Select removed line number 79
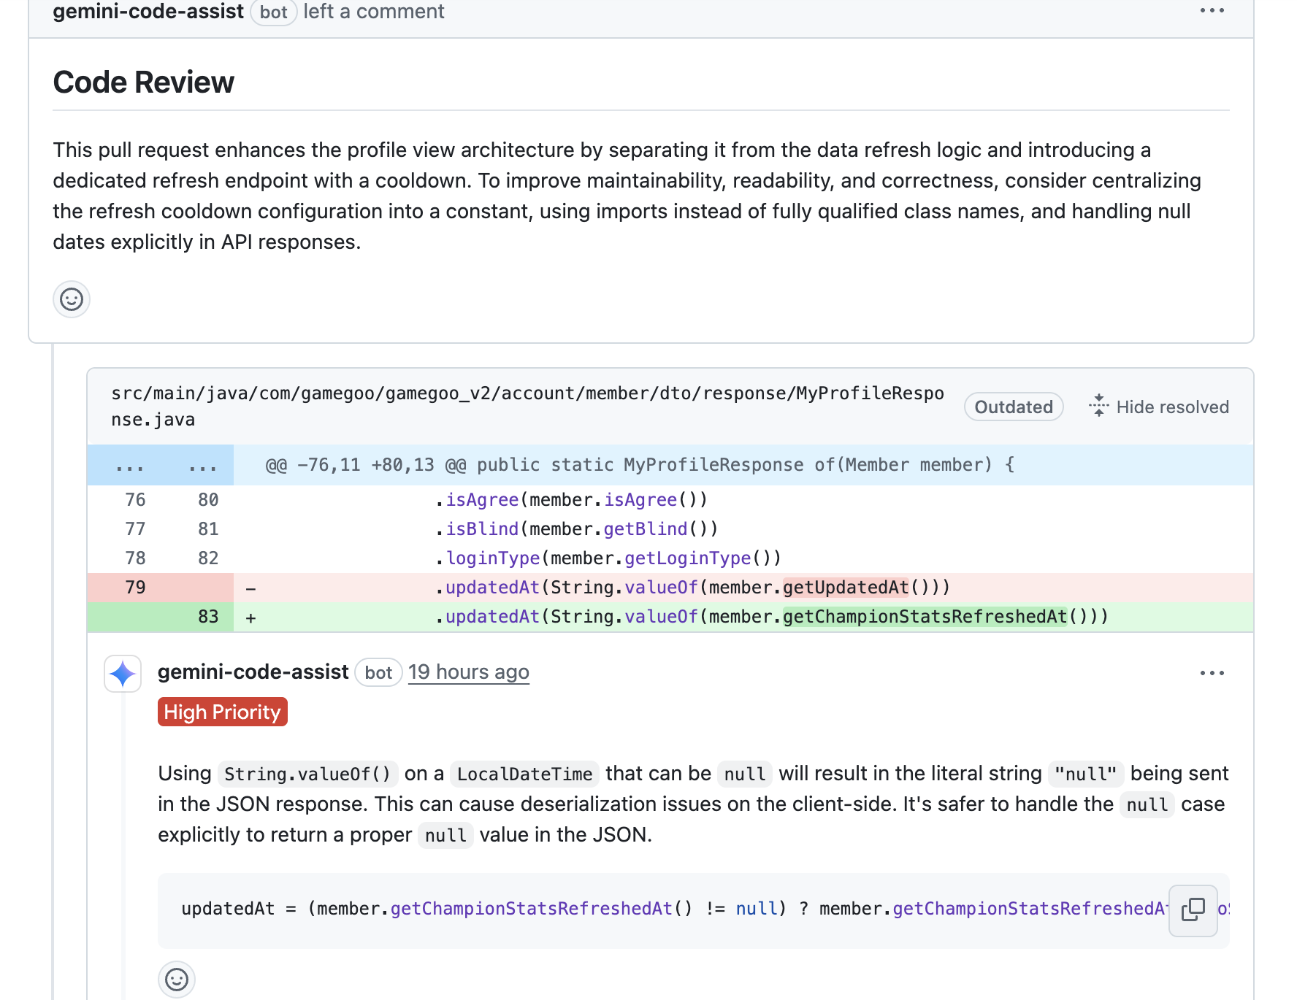The height and width of the screenshot is (1000, 1297). point(136,588)
